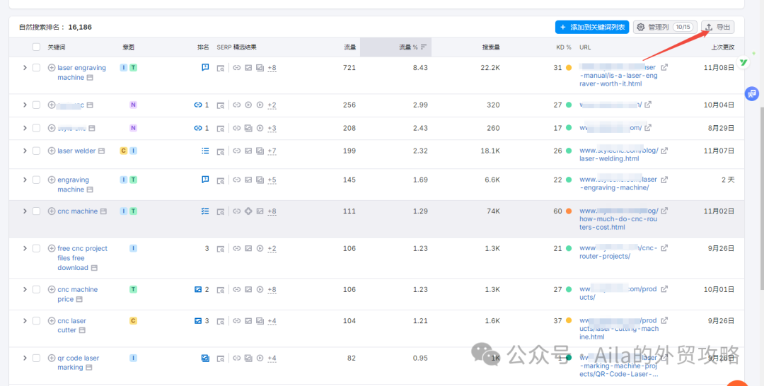Screen dimensions: 764x386
Task: Click the orange KD dot next to 31
Action: pos(568,68)
